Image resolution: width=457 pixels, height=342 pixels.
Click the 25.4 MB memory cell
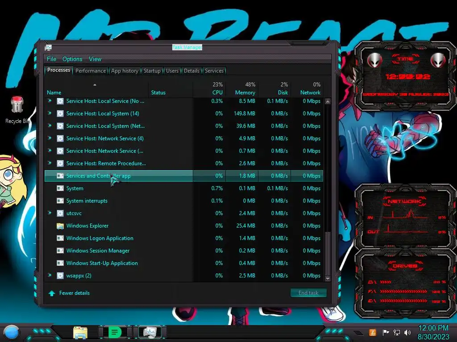click(x=246, y=226)
